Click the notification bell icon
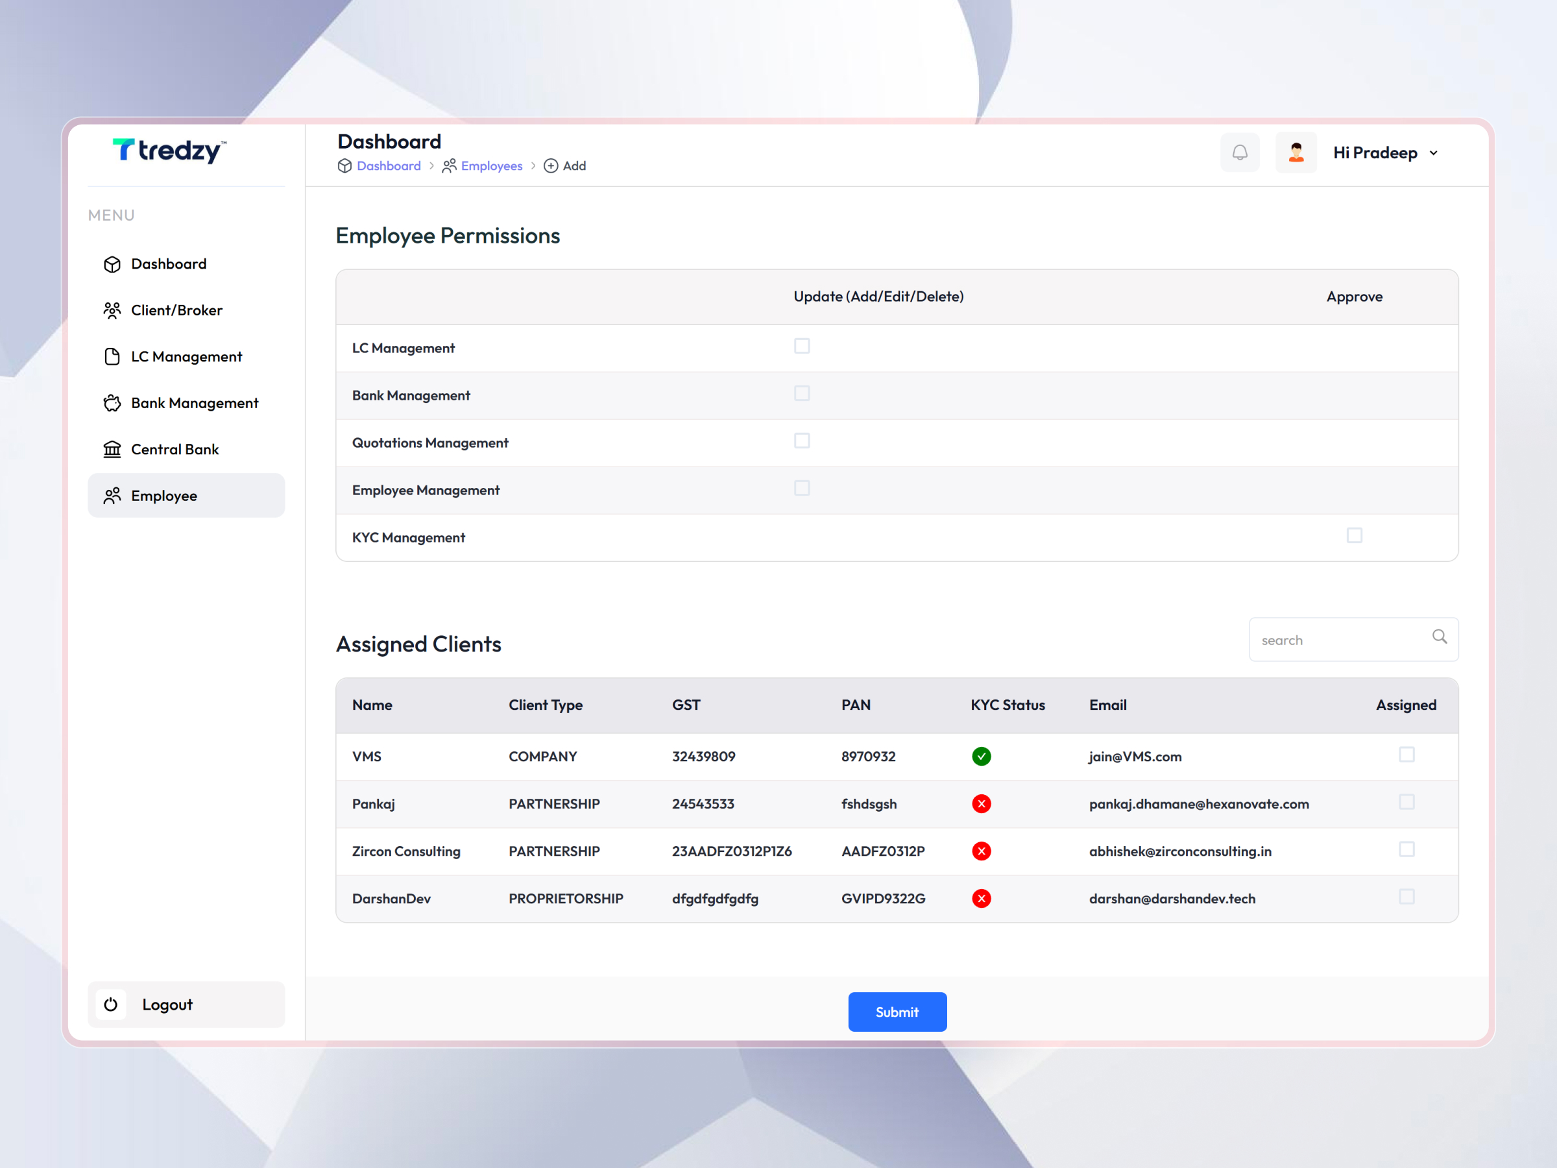This screenshot has width=1557, height=1168. click(x=1240, y=152)
